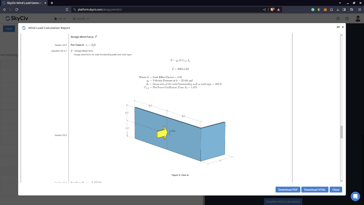This screenshot has width=364, height=205.
Task: Click 'Gust Effect Factor = 0.85' line
Action: point(160,77)
